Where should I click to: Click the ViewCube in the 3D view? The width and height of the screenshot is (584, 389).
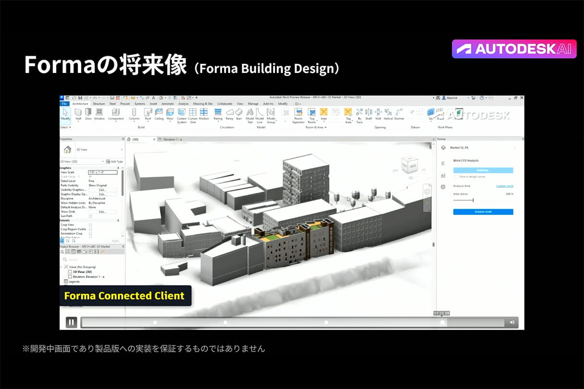click(x=409, y=166)
